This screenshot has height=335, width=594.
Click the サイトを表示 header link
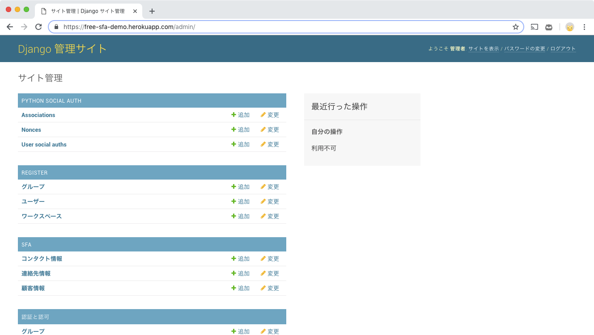tap(484, 49)
